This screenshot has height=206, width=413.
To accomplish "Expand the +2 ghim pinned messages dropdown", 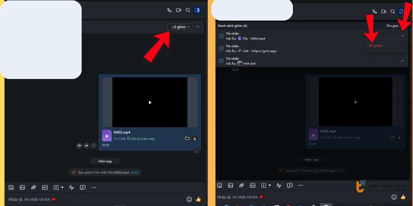I will coord(180,27).
